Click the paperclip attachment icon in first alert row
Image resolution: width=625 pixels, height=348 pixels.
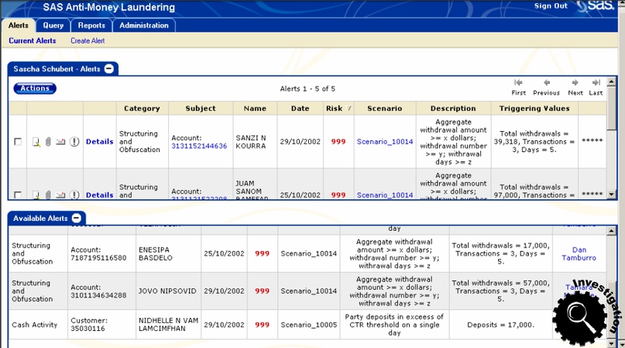point(47,142)
